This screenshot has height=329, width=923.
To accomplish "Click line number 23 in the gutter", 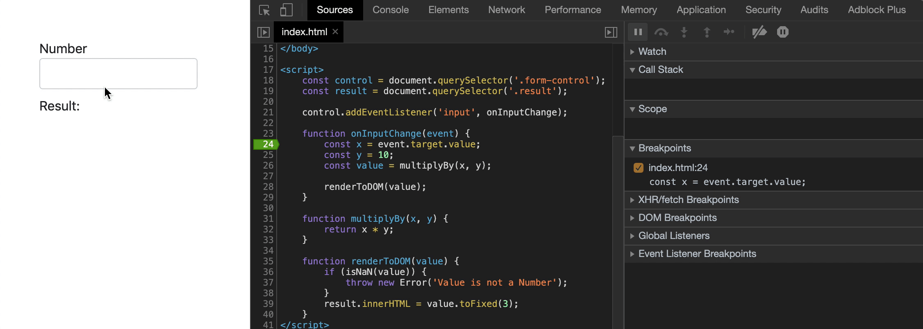I will [x=268, y=133].
